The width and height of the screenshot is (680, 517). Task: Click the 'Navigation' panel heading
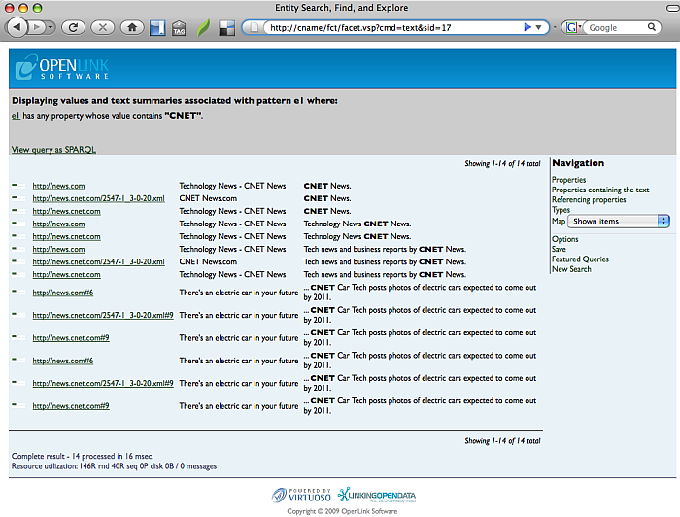578,163
